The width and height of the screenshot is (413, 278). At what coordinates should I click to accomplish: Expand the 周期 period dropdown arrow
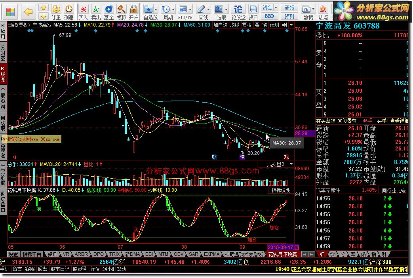(173, 10)
